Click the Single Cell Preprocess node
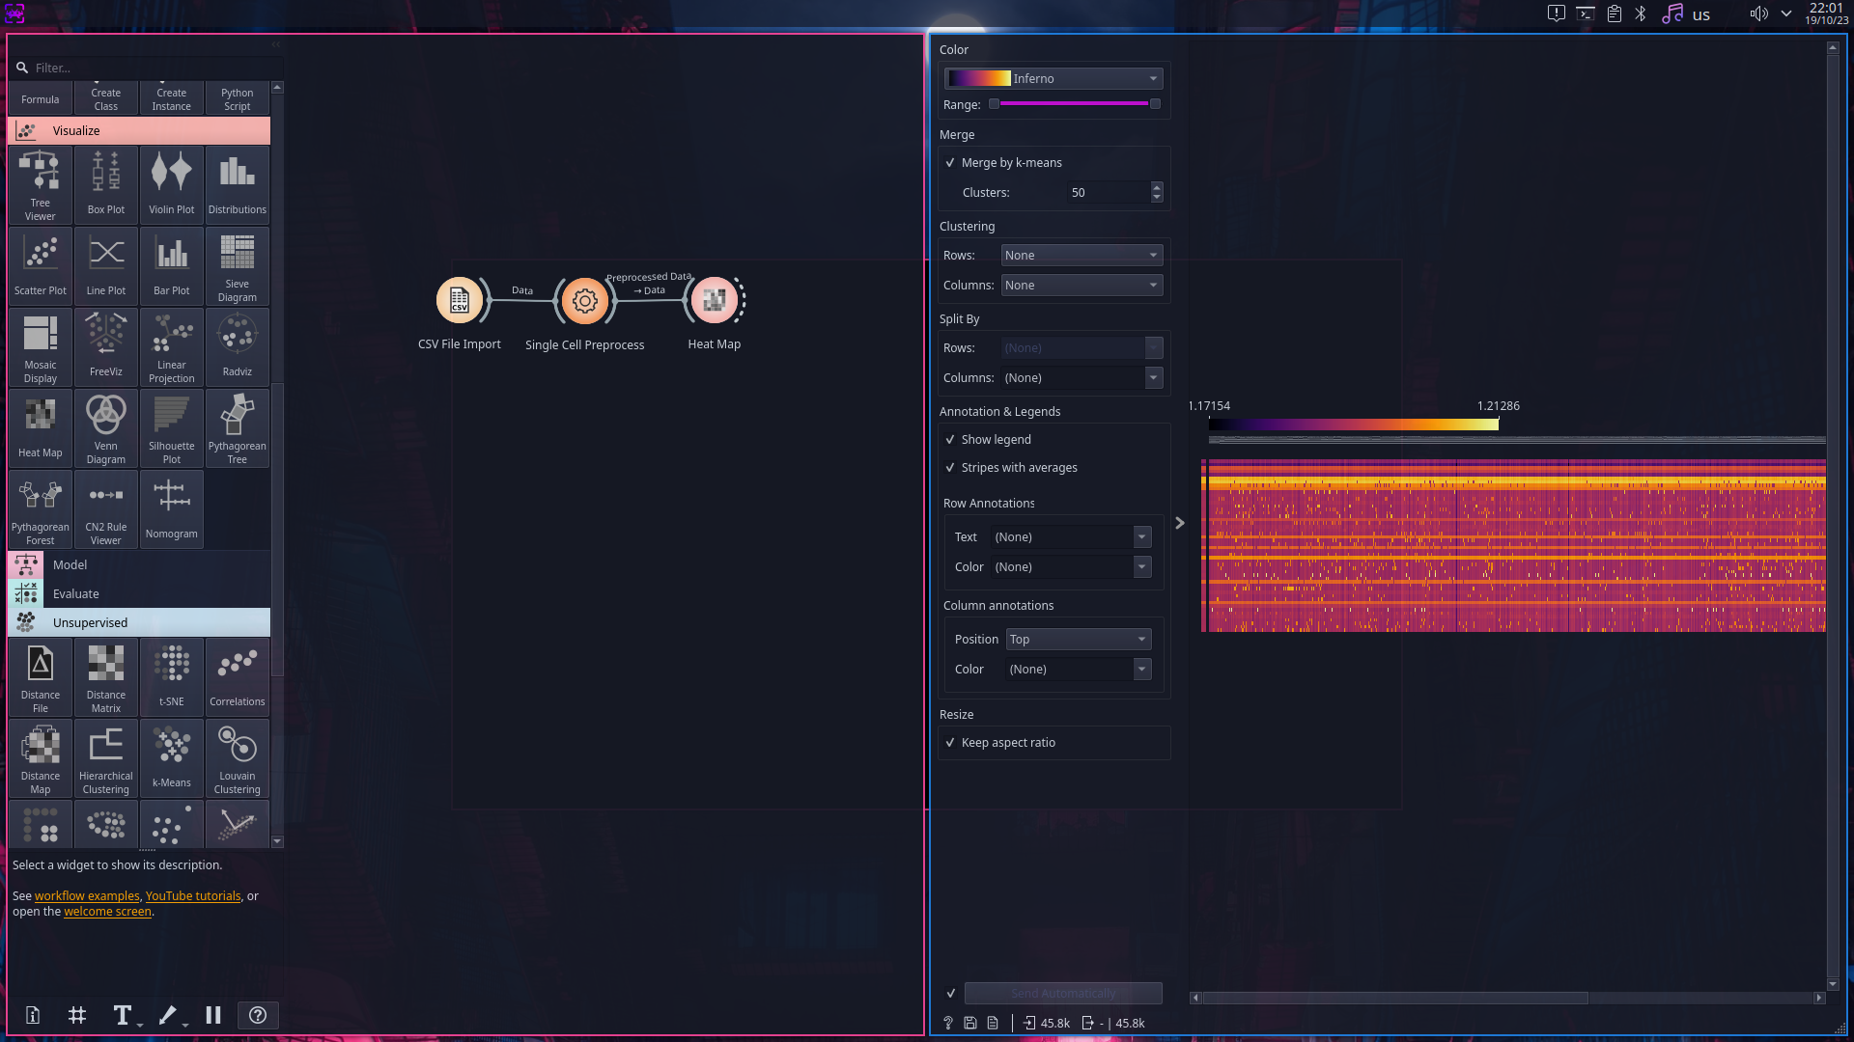This screenshot has width=1854, height=1042. [x=584, y=300]
